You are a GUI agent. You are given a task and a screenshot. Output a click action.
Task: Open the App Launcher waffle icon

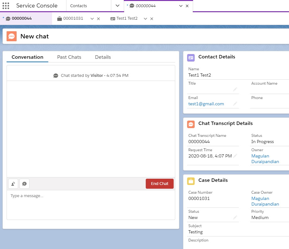click(6, 5)
